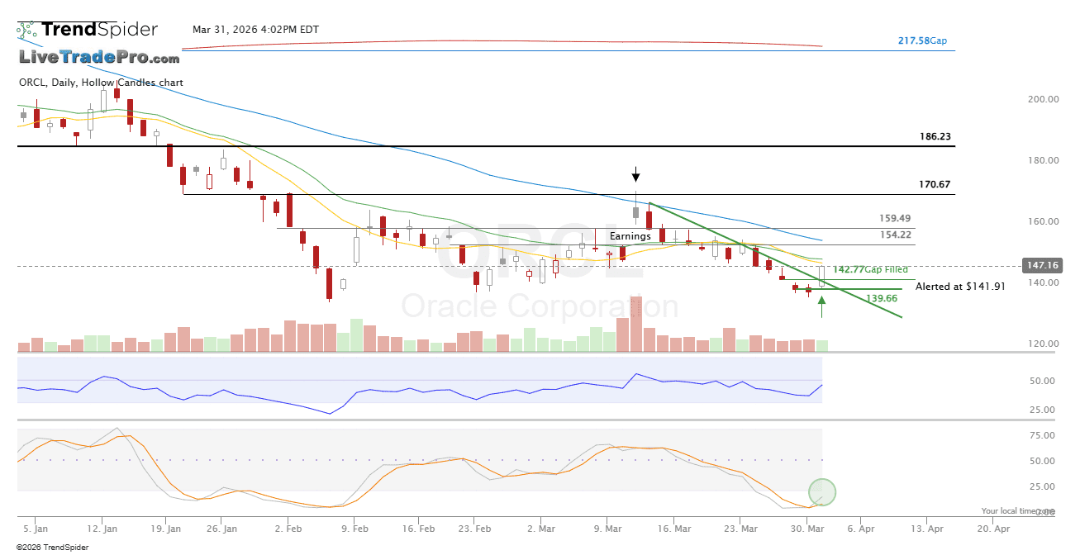Select the 186.23 horizontal level label
Viewport: 1080px width, 555px height.
[x=935, y=137]
